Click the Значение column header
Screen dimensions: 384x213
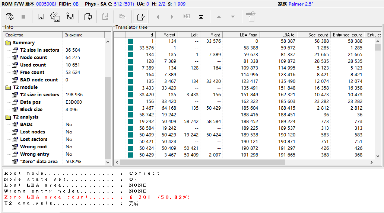point(83,35)
